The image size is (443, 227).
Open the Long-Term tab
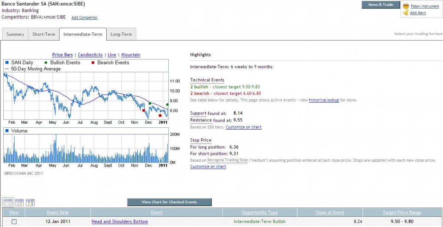click(x=121, y=34)
